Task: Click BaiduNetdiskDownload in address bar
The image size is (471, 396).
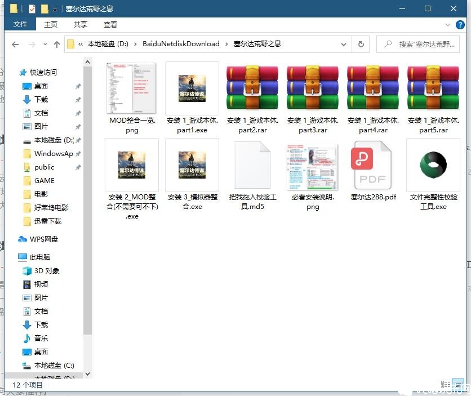Action: pyautogui.click(x=181, y=44)
